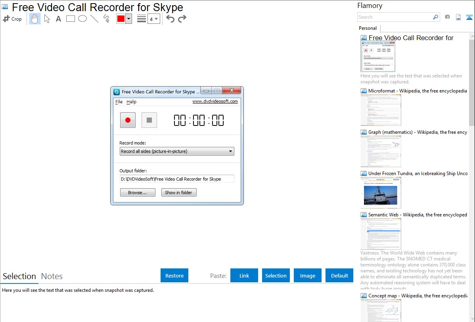The height and width of the screenshot is (322, 475).
Task: Click the Output folder path field
Action: pyautogui.click(x=177, y=179)
